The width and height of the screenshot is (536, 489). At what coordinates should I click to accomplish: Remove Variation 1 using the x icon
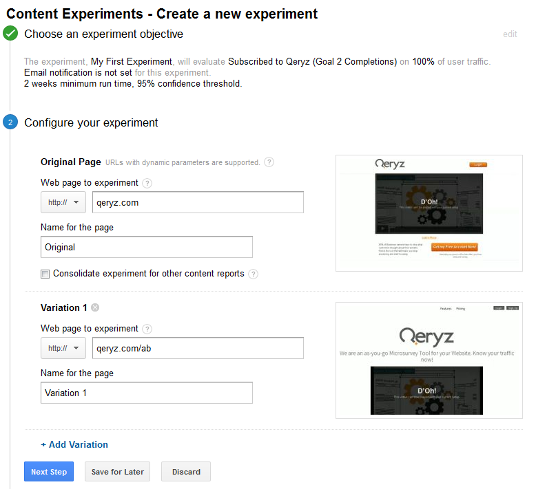tap(95, 307)
